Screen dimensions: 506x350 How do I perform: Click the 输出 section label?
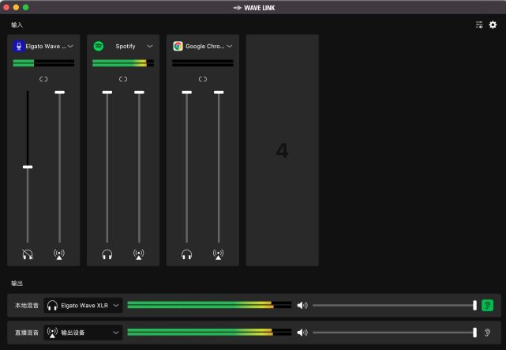coord(17,283)
